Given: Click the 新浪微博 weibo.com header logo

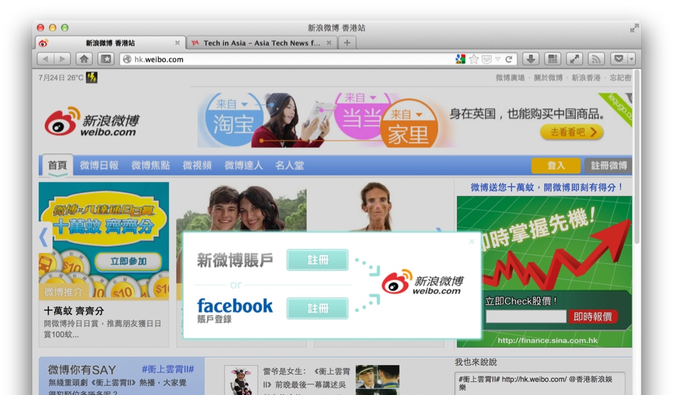Looking at the screenshot, I should pyautogui.click(x=92, y=122).
